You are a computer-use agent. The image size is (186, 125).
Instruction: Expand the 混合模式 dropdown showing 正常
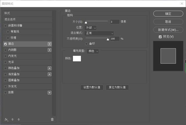(100, 33)
